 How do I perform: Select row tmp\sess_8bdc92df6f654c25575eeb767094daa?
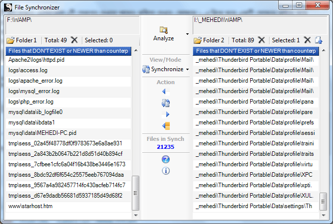pyautogui.click(x=68, y=175)
